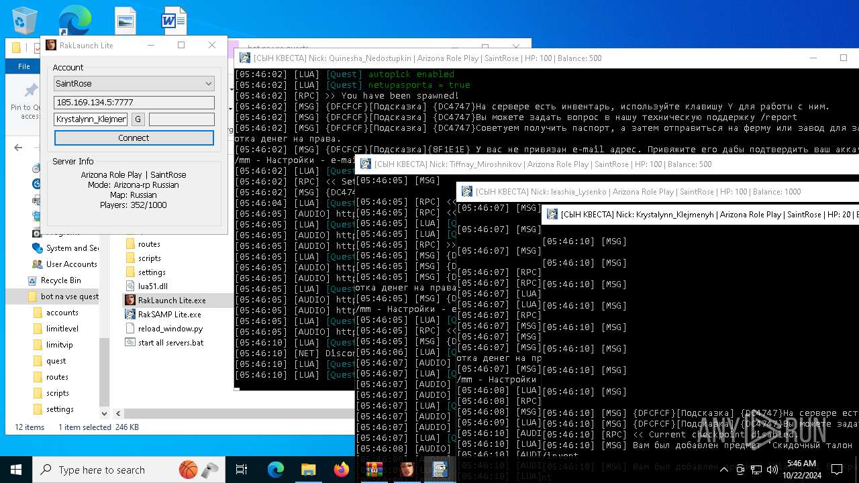The height and width of the screenshot is (483, 859).
Task: Select RakSAMP Lite.exe in file list
Action: tap(169, 314)
